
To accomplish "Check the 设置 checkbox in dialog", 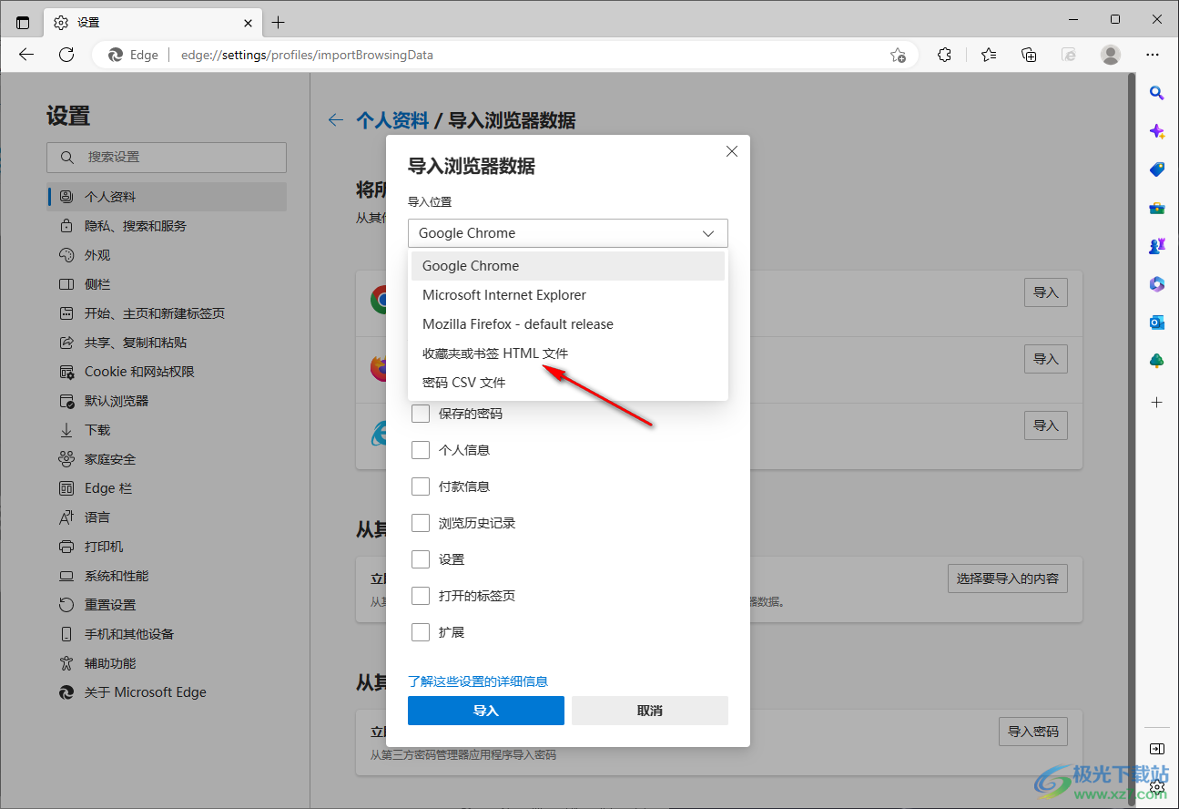I will pyautogui.click(x=421, y=559).
